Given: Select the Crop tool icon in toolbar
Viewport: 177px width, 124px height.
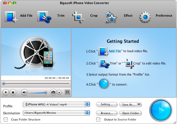Looking at the screenshot, I should [x=78, y=17].
